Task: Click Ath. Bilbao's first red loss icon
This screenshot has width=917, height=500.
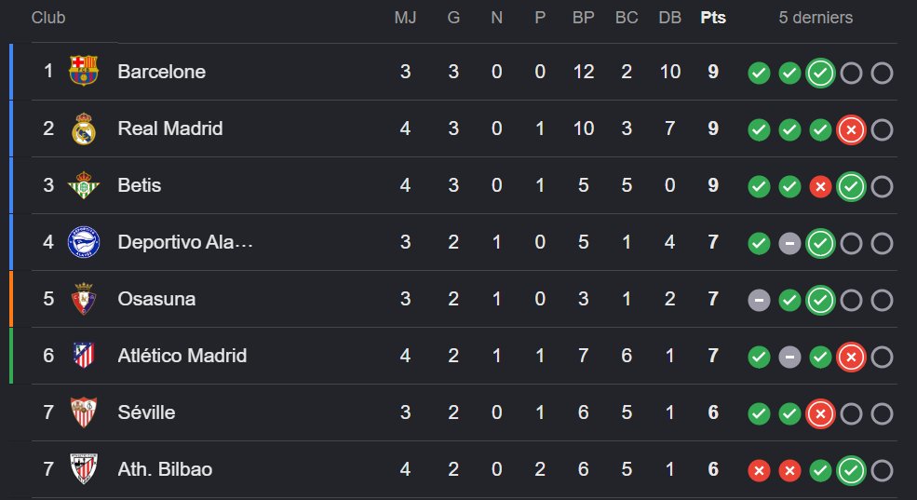Action: (x=759, y=470)
